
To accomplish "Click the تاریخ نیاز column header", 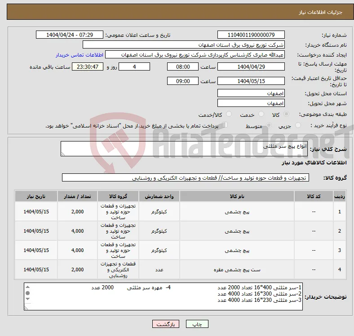I will [36, 196].
